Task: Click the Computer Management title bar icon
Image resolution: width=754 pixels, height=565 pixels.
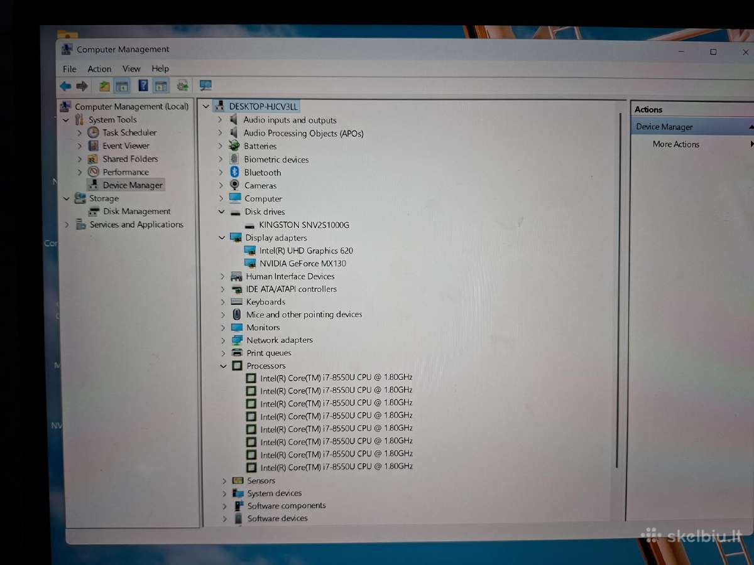Action: tap(67, 50)
